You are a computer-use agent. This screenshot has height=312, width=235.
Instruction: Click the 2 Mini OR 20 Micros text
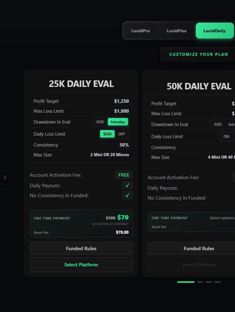pyautogui.click(x=109, y=155)
